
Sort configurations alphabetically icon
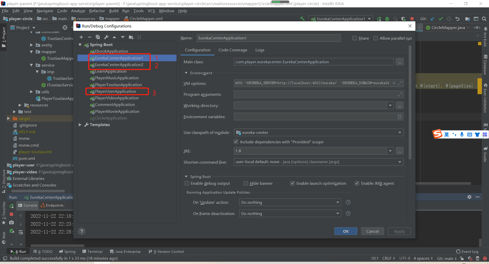pos(139,37)
